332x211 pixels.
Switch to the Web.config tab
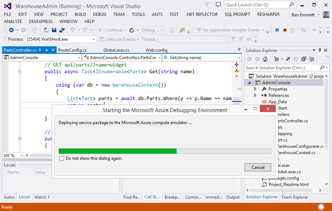[157, 50]
